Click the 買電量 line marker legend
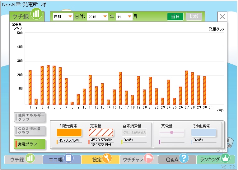This screenshot has width=238, height=170. pyautogui.click(x=172, y=132)
